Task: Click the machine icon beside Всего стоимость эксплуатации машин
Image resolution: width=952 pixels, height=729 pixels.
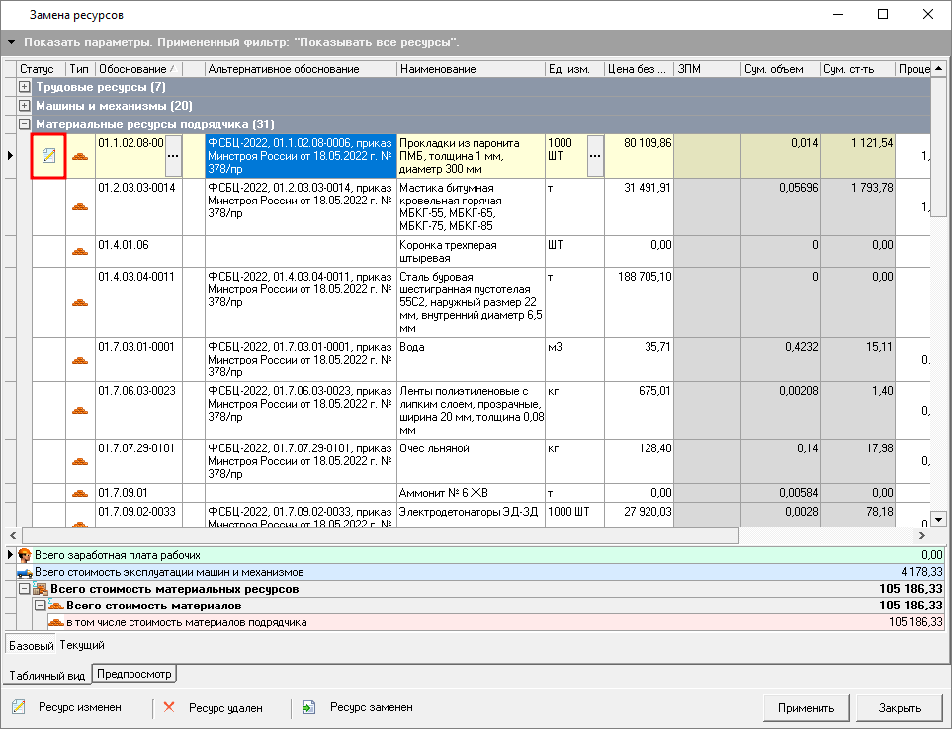Action: tap(25, 571)
